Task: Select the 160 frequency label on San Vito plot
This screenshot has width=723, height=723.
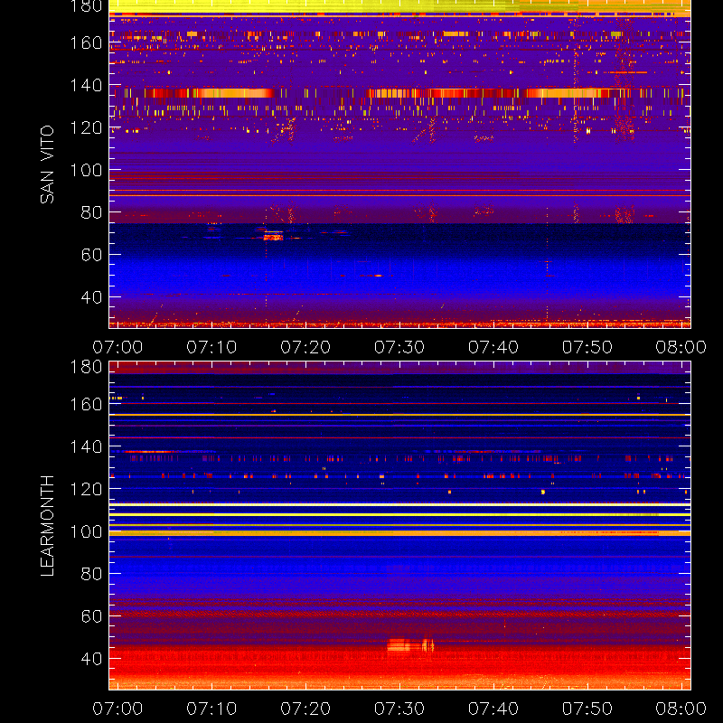Action: pos(86,42)
